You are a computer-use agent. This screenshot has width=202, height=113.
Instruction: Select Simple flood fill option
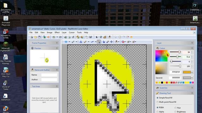157,98
